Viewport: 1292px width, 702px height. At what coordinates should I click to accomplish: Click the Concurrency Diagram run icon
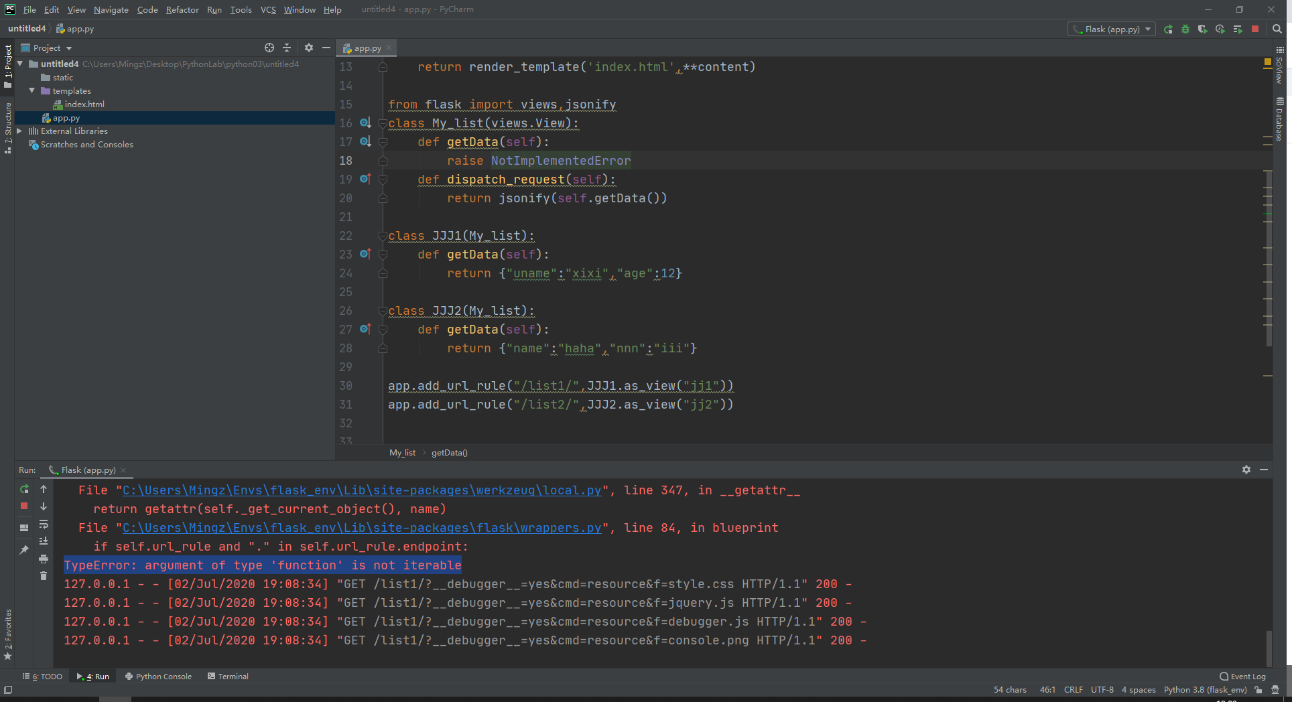pyautogui.click(x=1238, y=29)
